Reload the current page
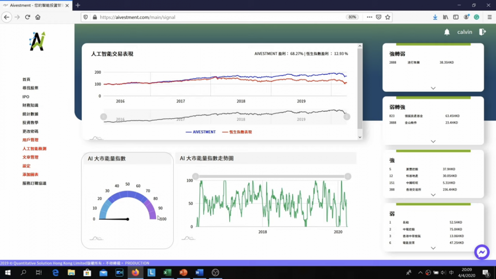This screenshot has height=279, width=496. click(27, 17)
